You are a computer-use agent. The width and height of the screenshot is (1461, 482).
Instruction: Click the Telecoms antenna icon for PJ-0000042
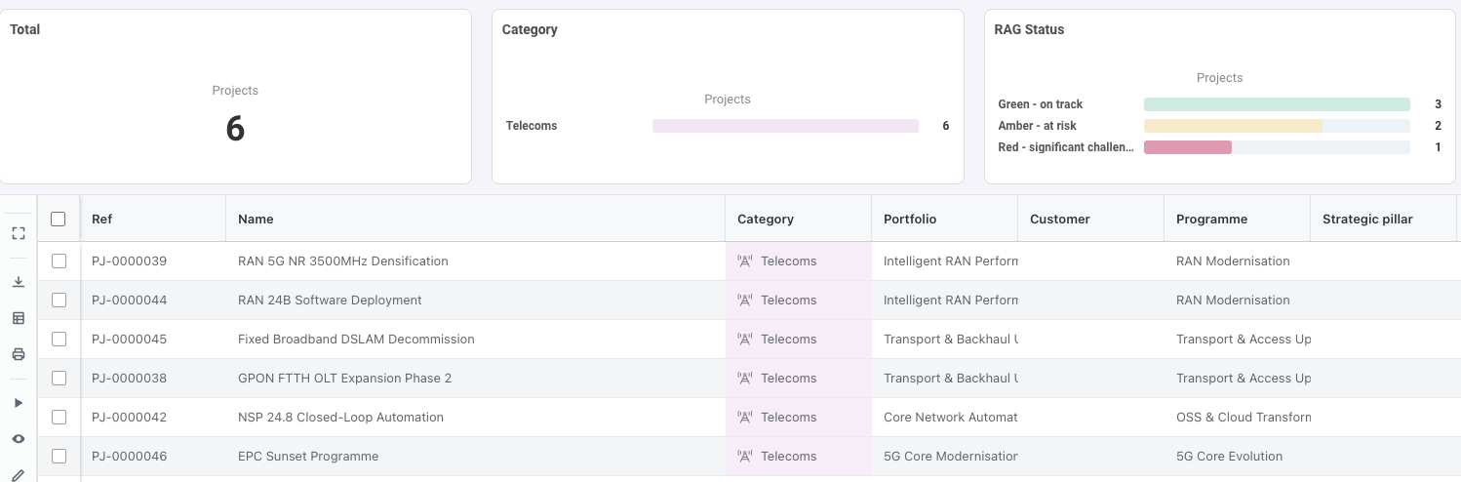point(745,418)
